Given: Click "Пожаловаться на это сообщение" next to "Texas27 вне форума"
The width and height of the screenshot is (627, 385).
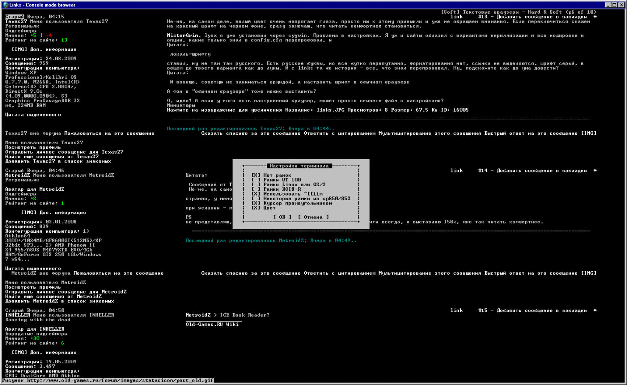Looking at the screenshot, I should tap(109, 133).
